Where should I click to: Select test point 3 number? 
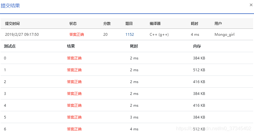click(5, 94)
